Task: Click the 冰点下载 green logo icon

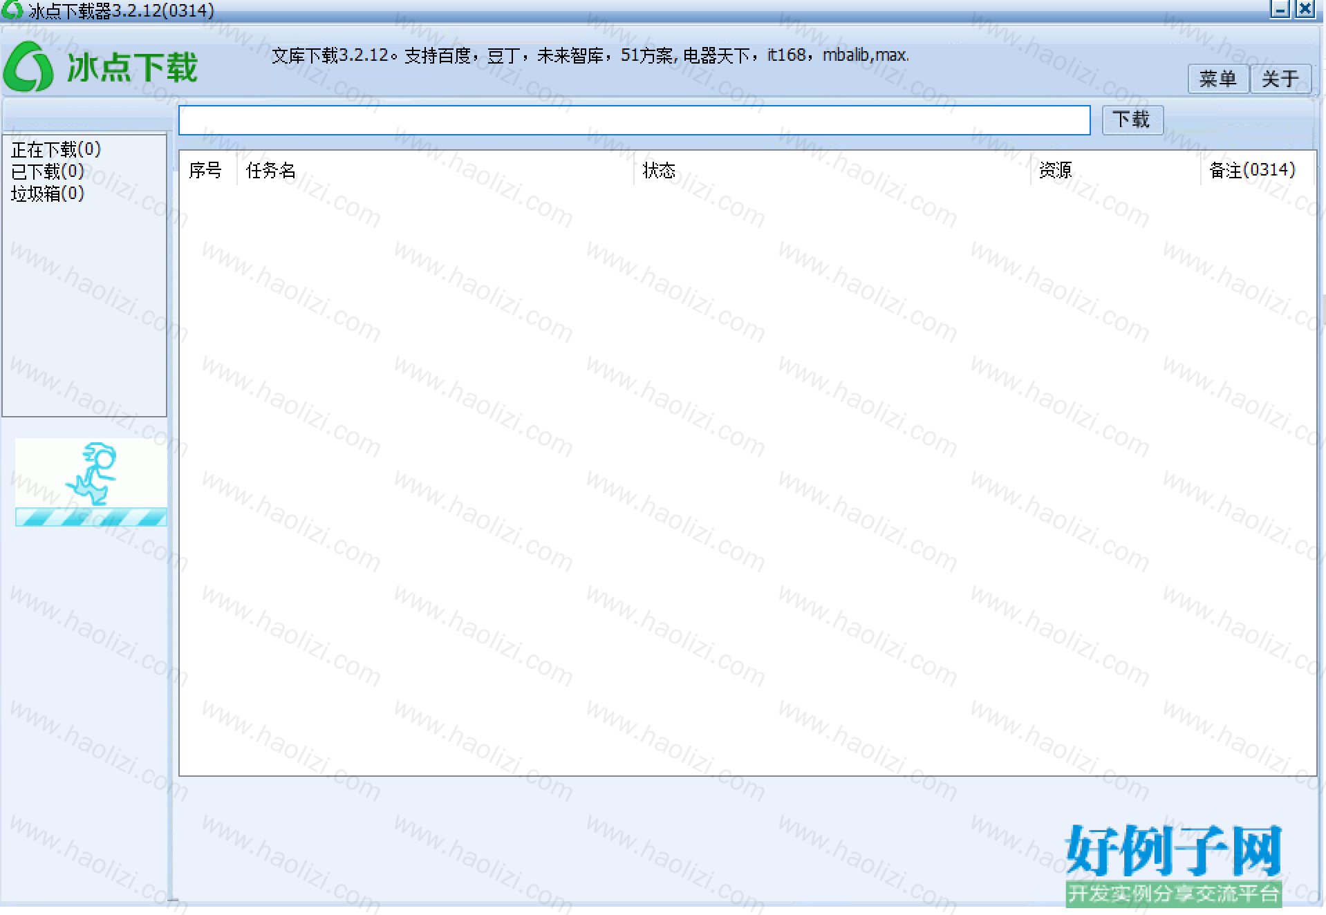Action: coord(28,67)
